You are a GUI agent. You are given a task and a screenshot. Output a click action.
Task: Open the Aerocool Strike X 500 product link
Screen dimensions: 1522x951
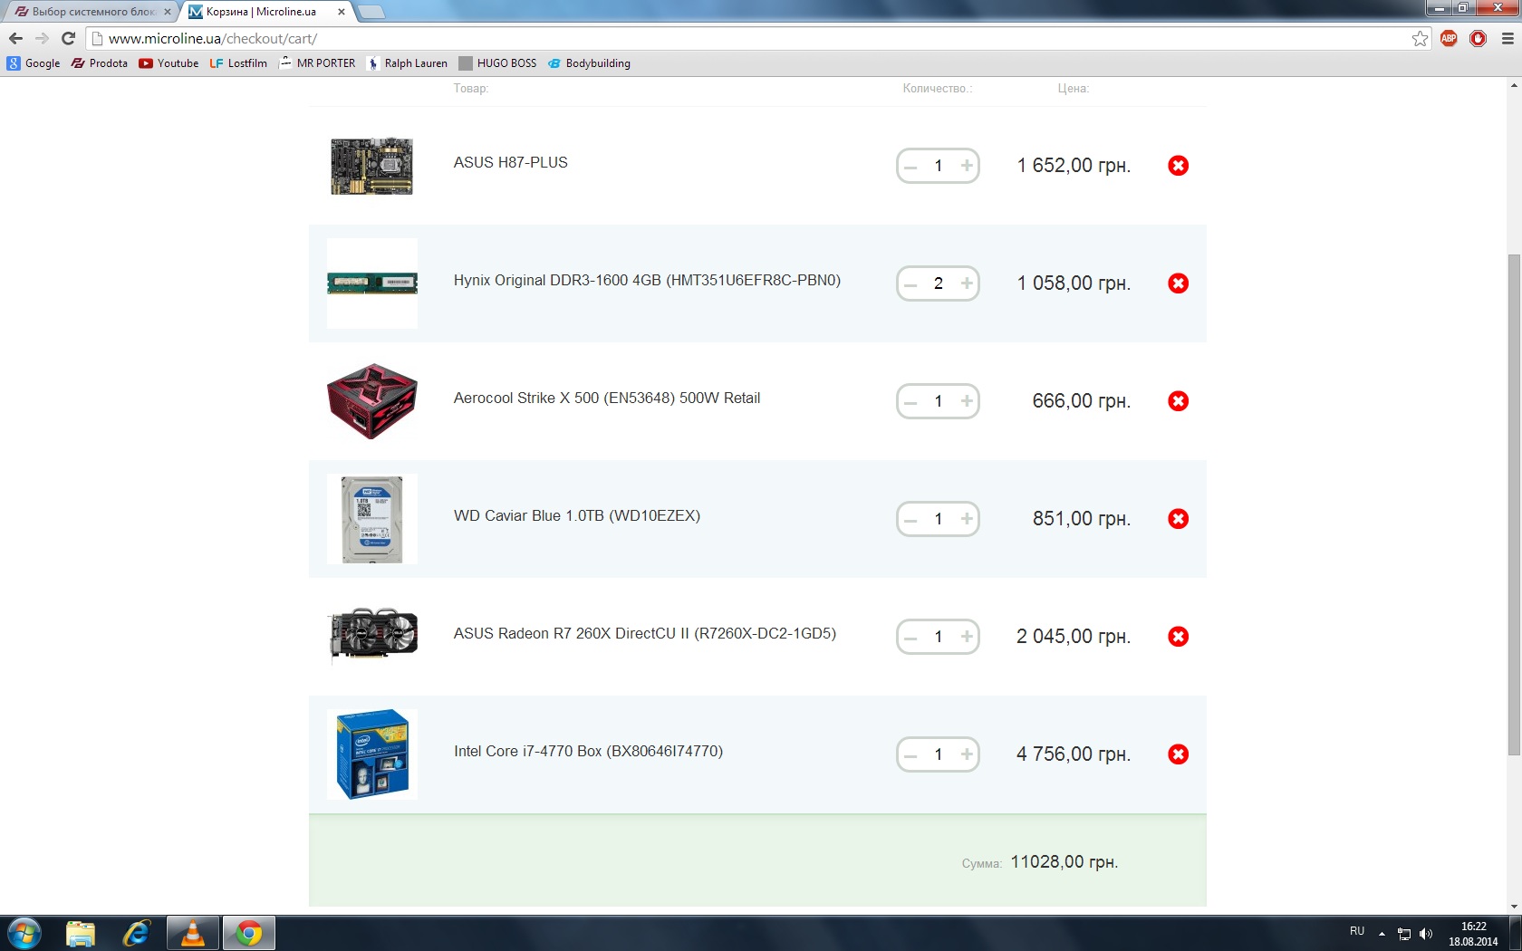(607, 399)
